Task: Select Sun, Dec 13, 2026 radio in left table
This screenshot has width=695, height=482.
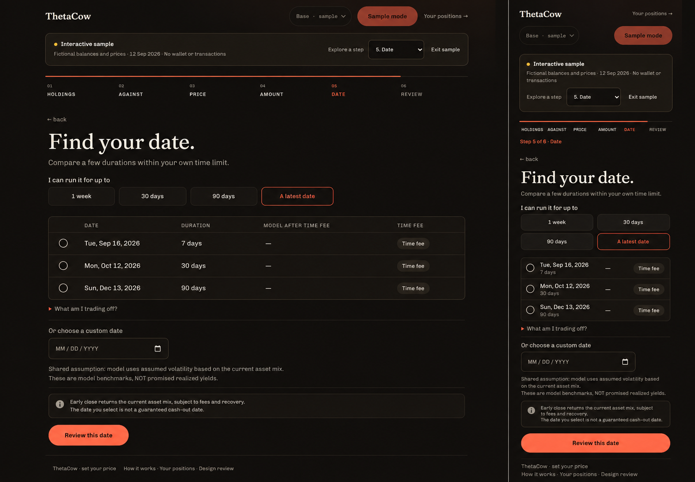Action: coord(63,288)
